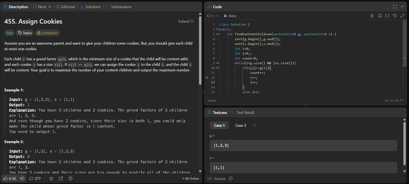Add a new test case with plus
Image resolution: width=409 pixels, height=184 pixels.
(254, 125)
